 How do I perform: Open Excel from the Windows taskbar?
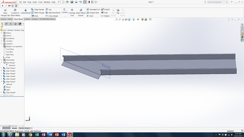37,135
